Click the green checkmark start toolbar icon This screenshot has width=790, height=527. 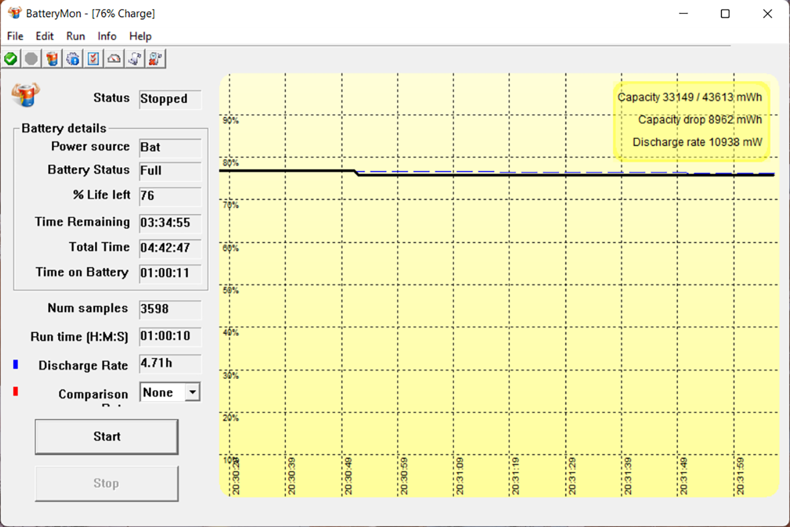click(10, 59)
